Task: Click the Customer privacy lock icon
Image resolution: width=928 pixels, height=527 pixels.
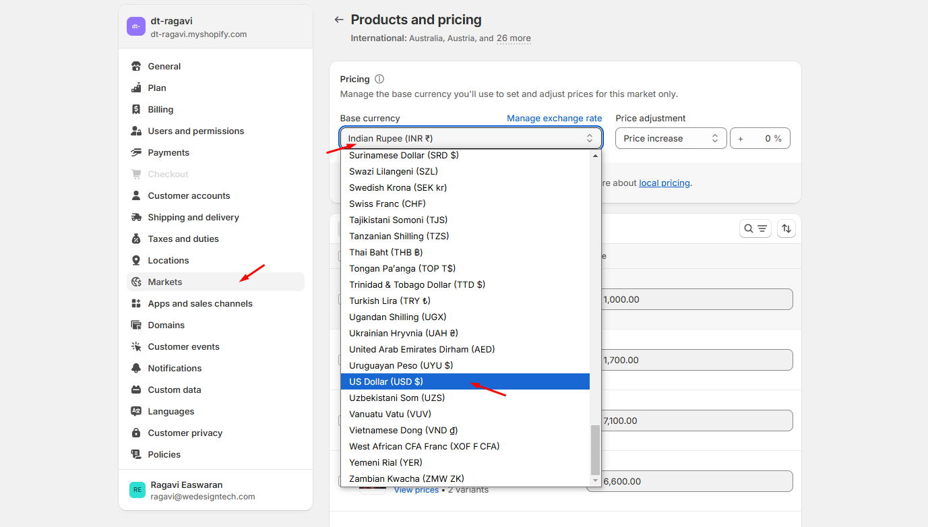Action: tap(136, 433)
